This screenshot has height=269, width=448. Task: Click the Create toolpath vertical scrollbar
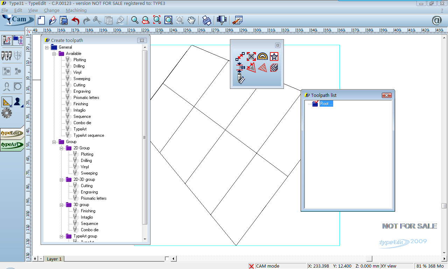(145, 137)
